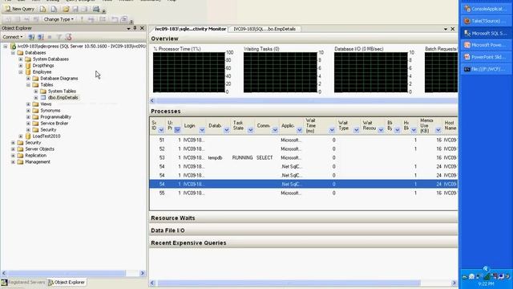Screen dimensions: 513x289
Task: Expand the dbo.EmpDetails table node
Action: [x=36, y=98]
